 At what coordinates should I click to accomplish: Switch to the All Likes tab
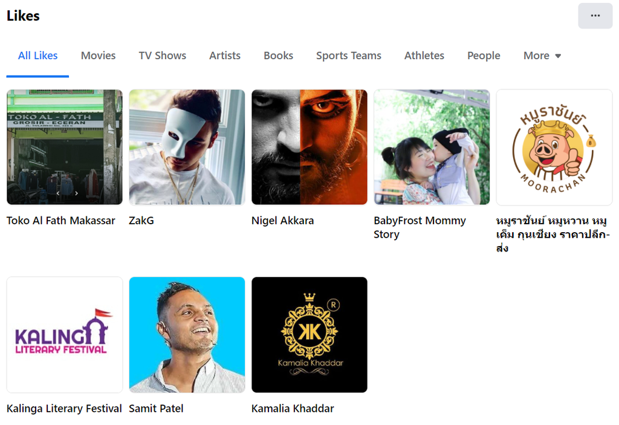click(37, 56)
